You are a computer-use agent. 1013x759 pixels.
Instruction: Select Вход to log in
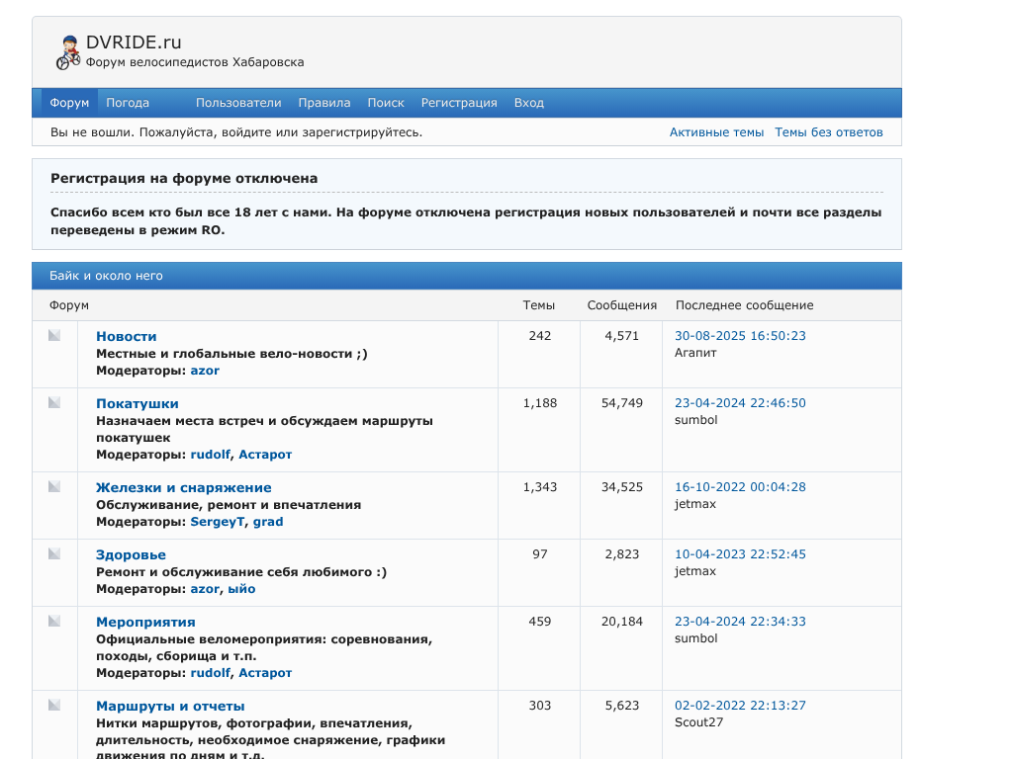529,103
